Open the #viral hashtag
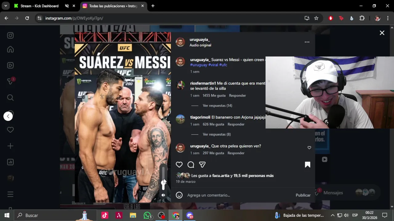The width and height of the screenshot is (394, 221). coord(213,65)
